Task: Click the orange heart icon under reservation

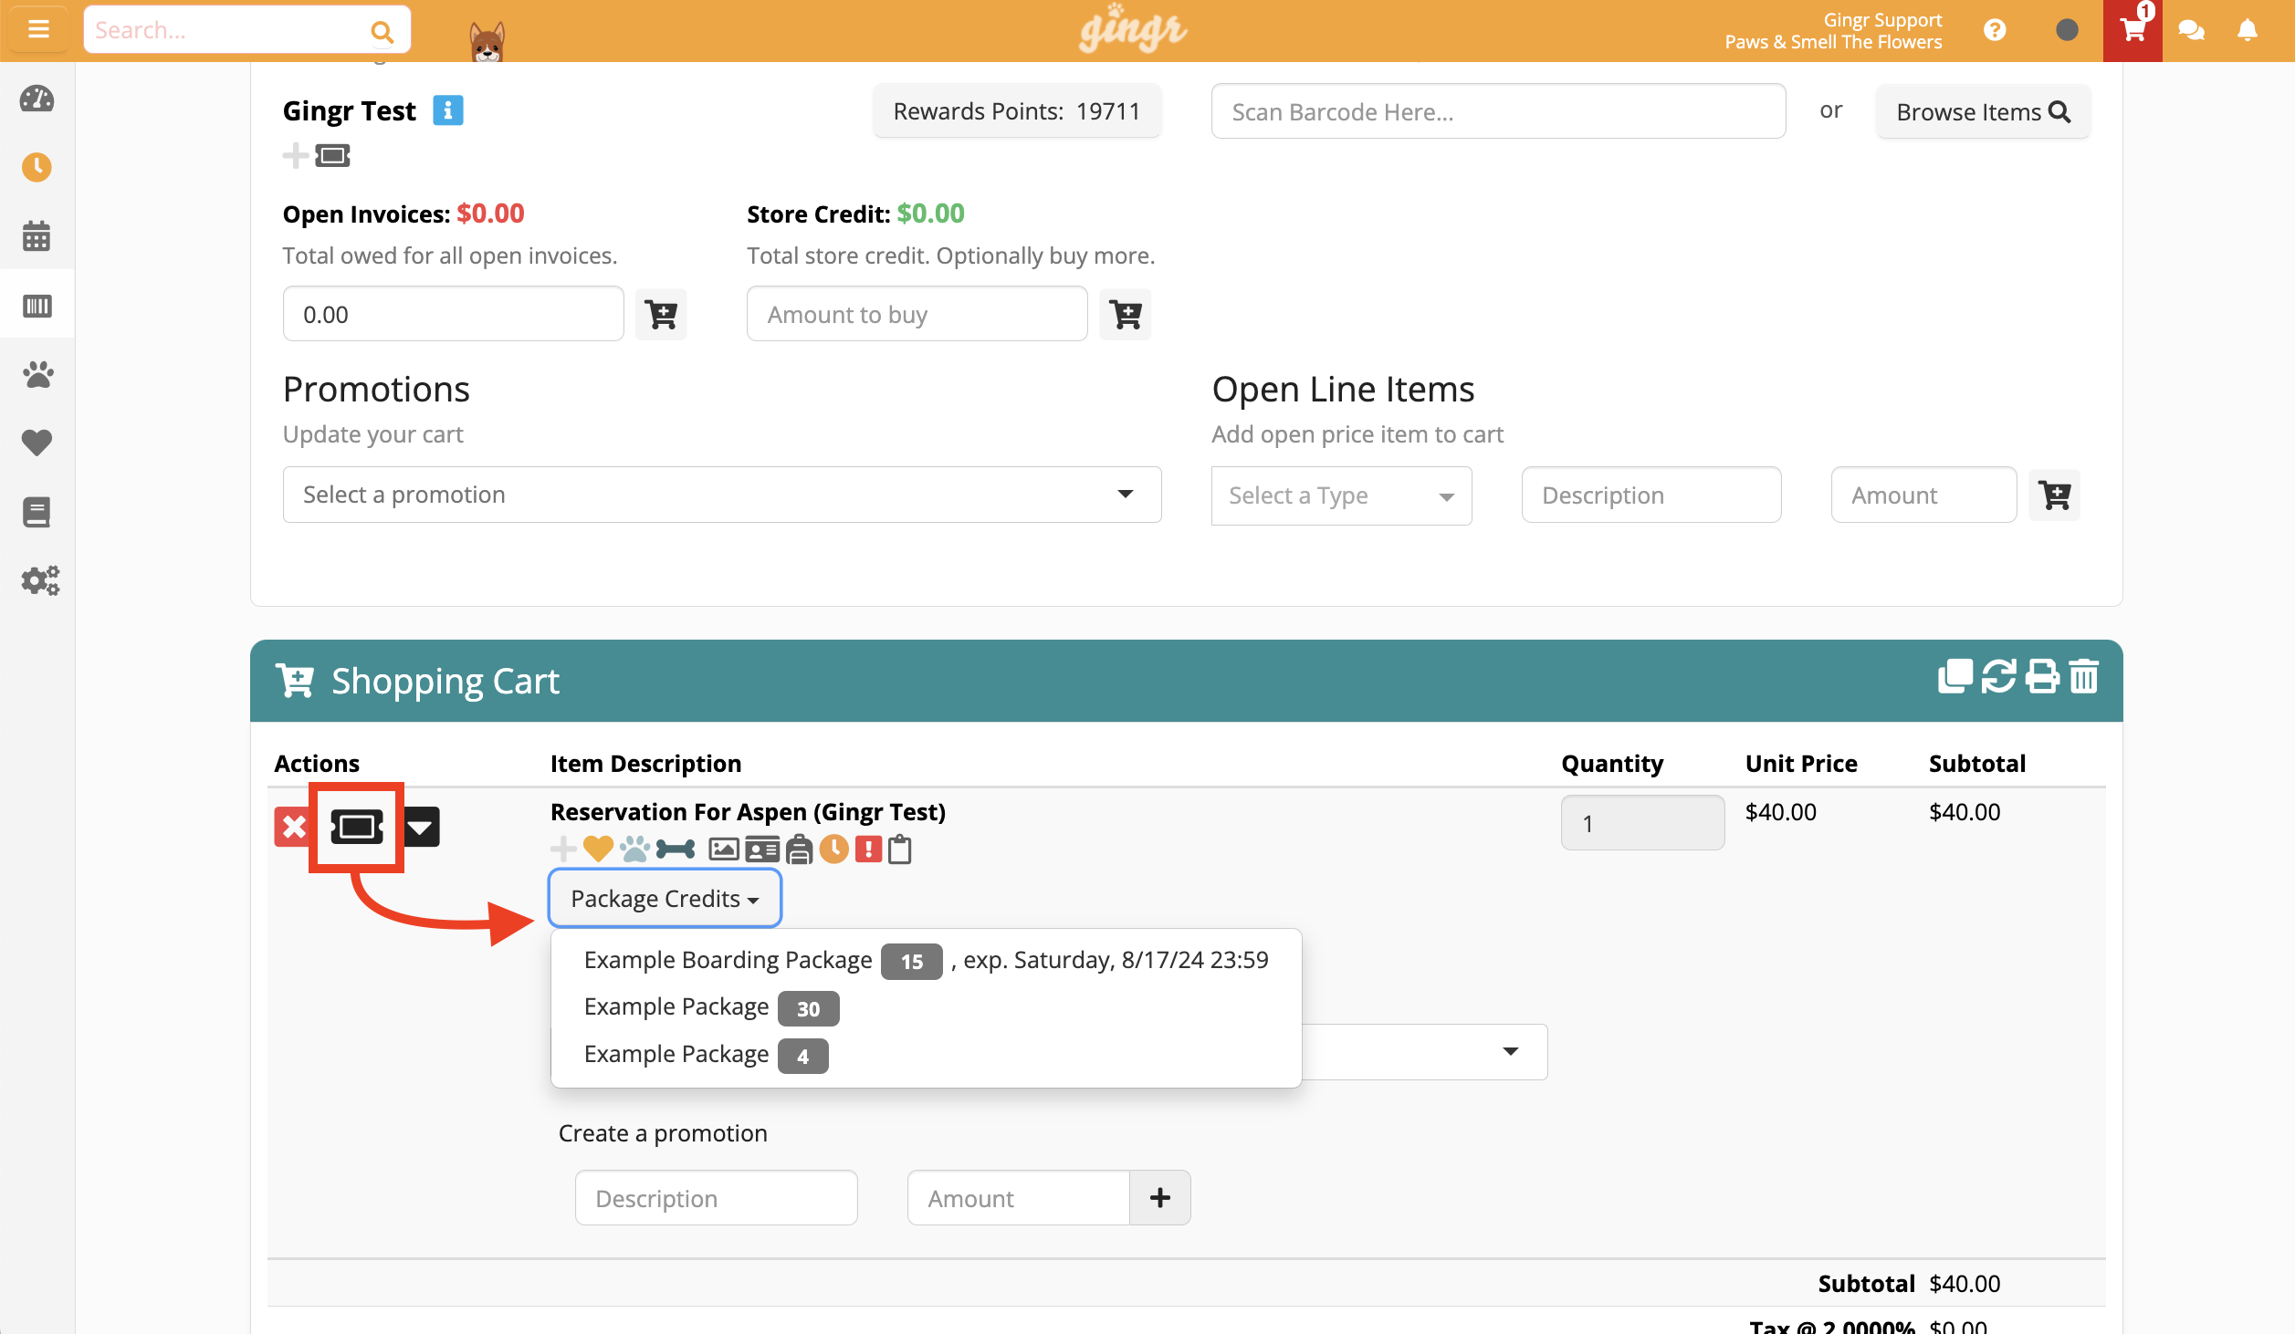Action: tap(598, 849)
